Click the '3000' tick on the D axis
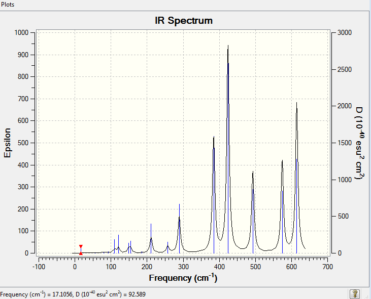 click(x=345, y=32)
